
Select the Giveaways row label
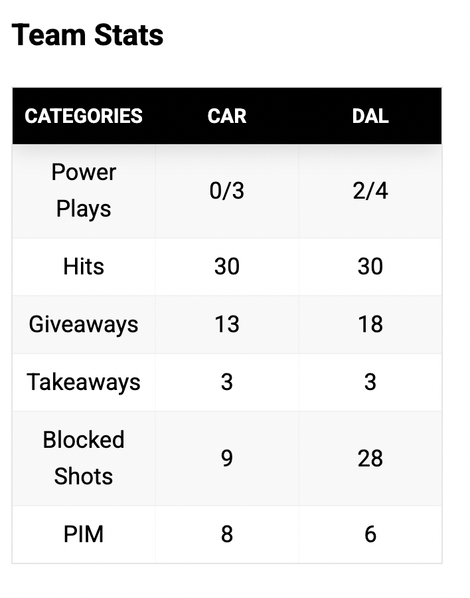tap(84, 324)
